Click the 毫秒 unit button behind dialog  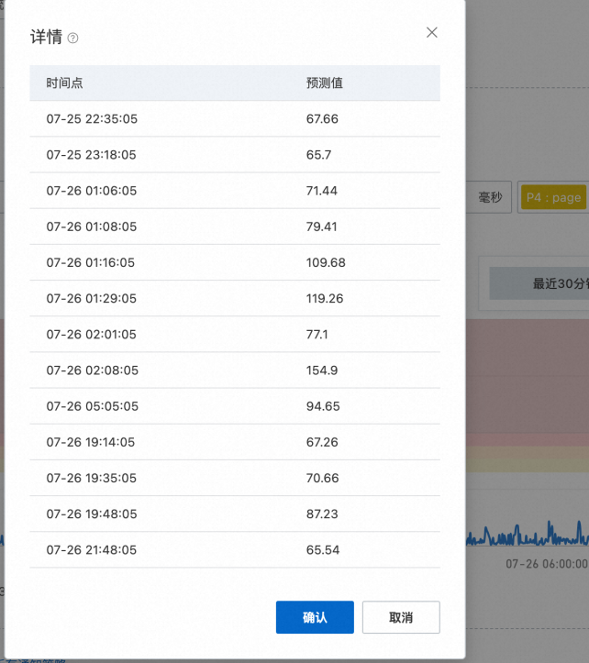tap(492, 197)
